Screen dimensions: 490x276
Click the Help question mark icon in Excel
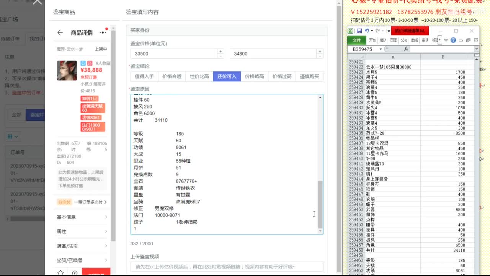(453, 40)
